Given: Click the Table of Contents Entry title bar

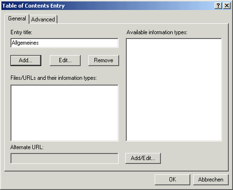Looking at the screenshot, I should tap(108, 6).
